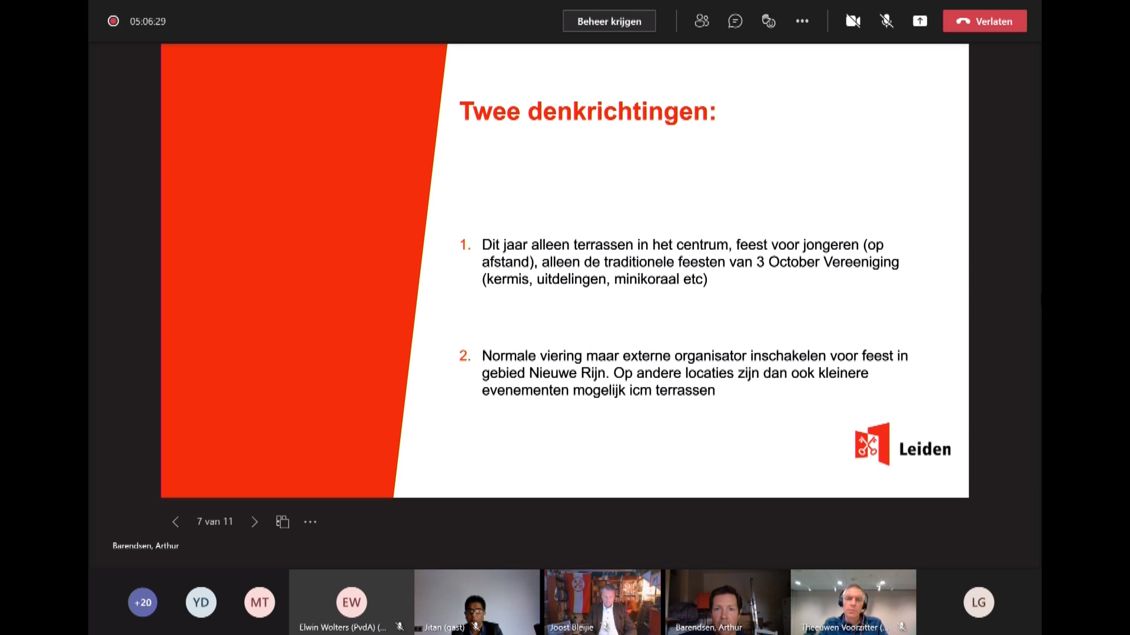Screen dimensions: 1130x635
Task: Click the share content icon
Action: coord(920,21)
